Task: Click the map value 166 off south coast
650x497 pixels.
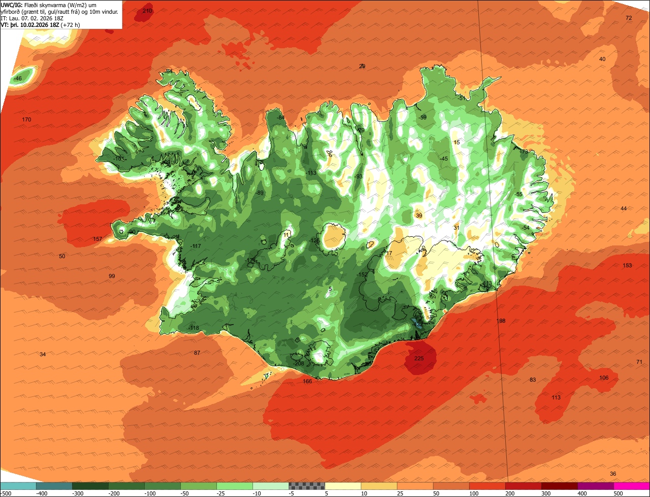Action: tap(307, 381)
